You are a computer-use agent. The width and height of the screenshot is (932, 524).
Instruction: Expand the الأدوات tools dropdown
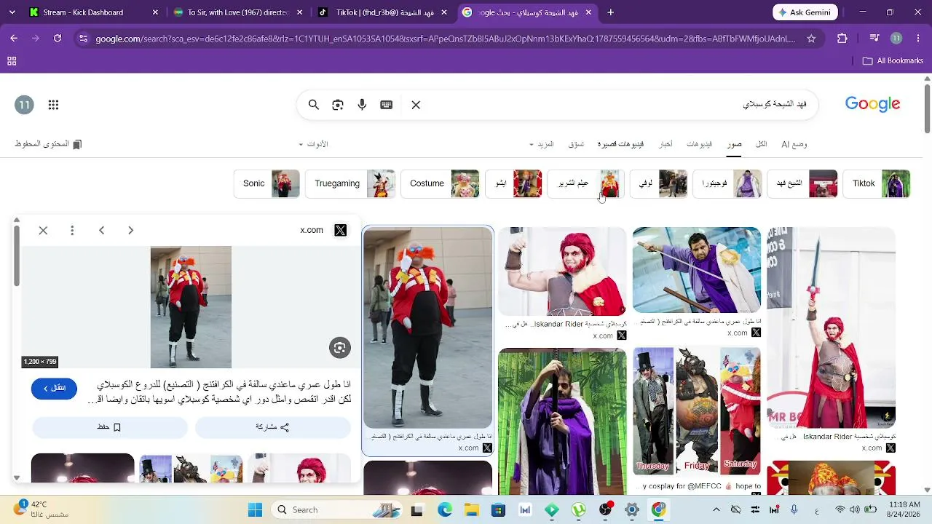click(x=314, y=144)
